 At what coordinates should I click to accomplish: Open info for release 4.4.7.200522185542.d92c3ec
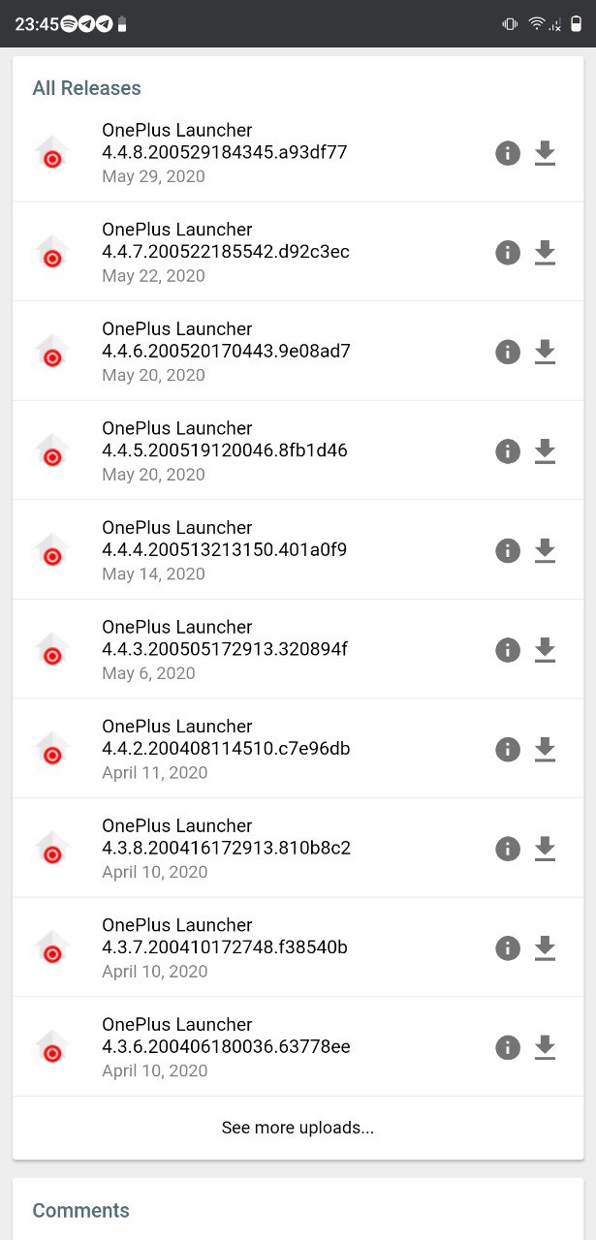click(508, 253)
